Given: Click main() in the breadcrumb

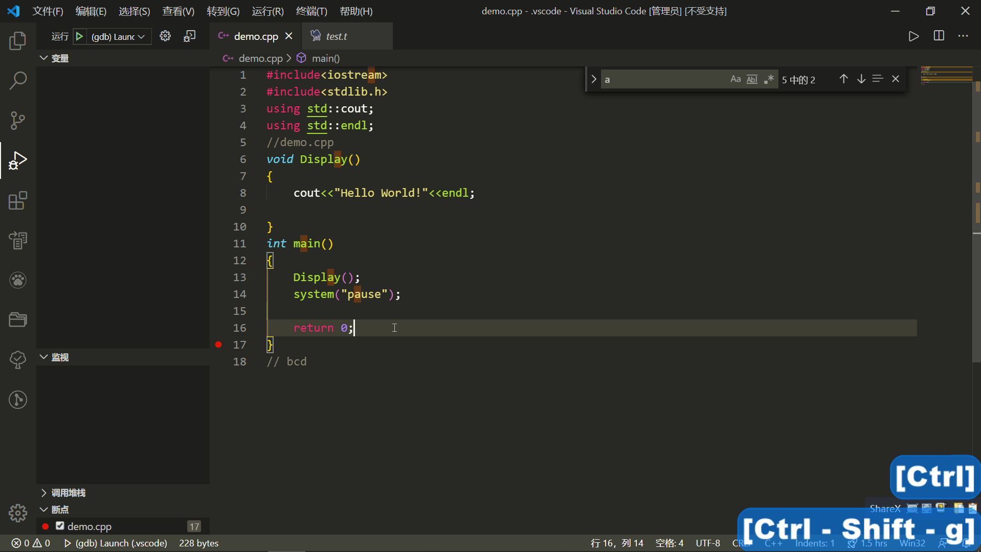Looking at the screenshot, I should pyautogui.click(x=326, y=58).
